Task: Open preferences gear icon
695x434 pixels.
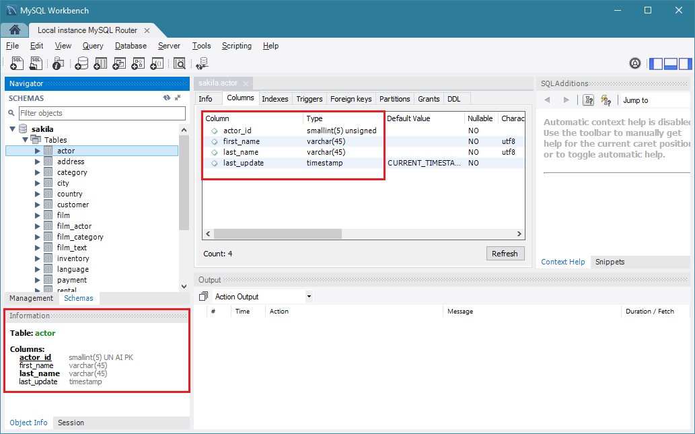Action: 635,63
